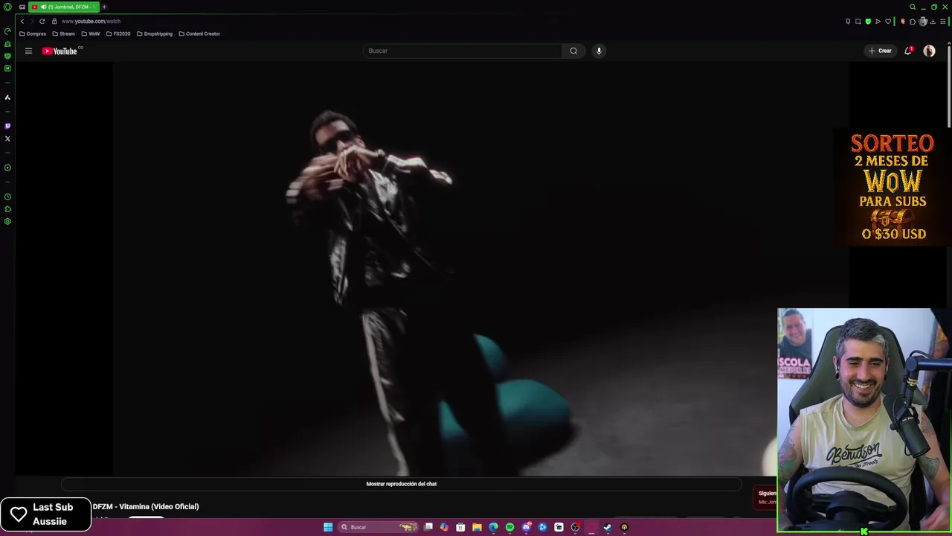Click the pin icon in address bar

point(848,21)
